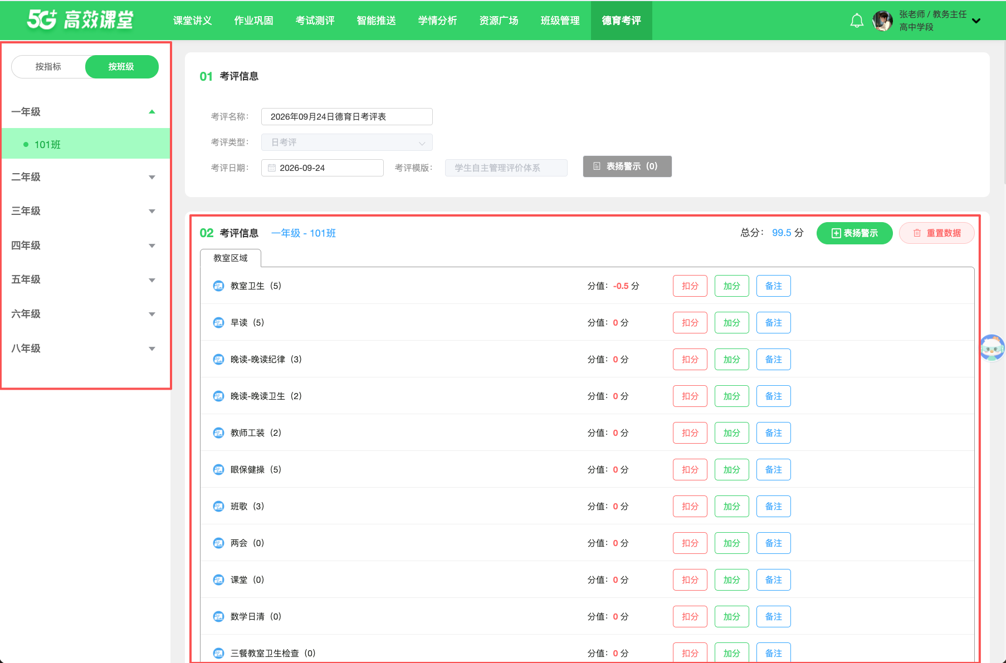
Task: Click 扣分 for 教室卫生
Action: pyautogui.click(x=690, y=286)
